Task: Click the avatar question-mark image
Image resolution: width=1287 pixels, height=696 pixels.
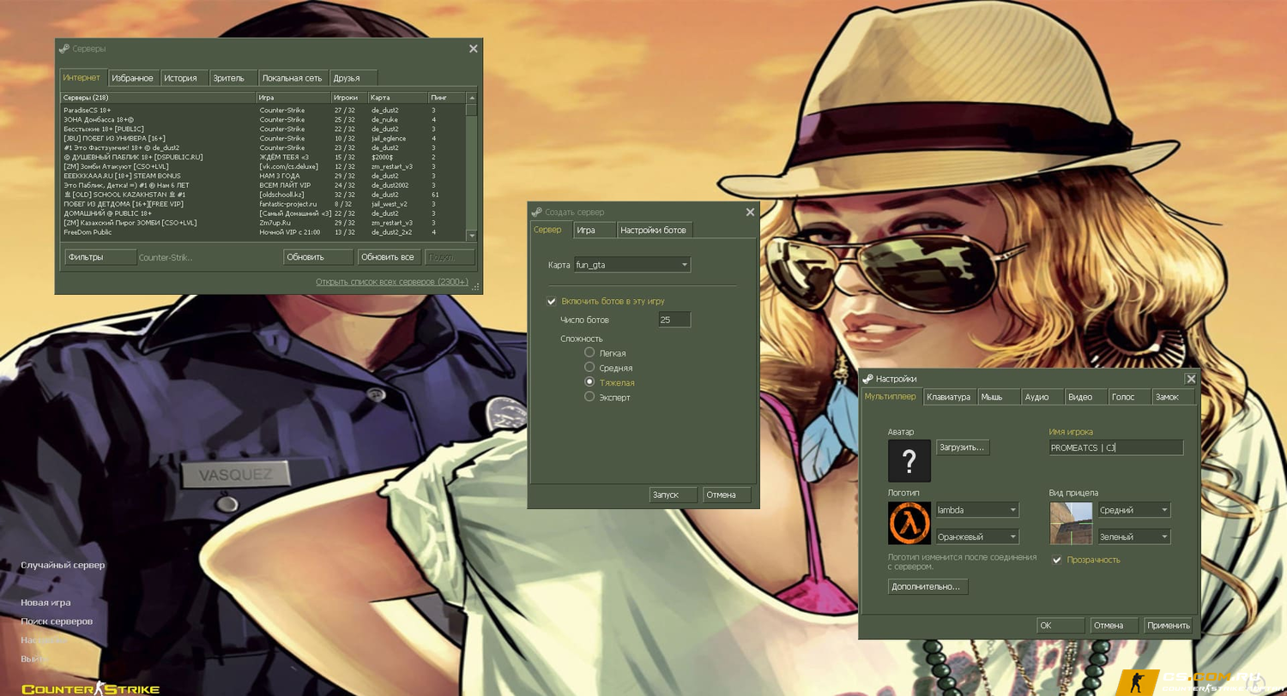Action: (909, 460)
